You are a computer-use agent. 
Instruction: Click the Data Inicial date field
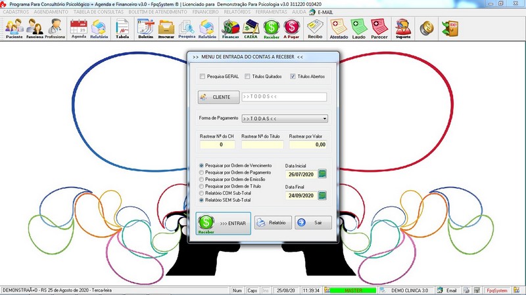(301, 174)
